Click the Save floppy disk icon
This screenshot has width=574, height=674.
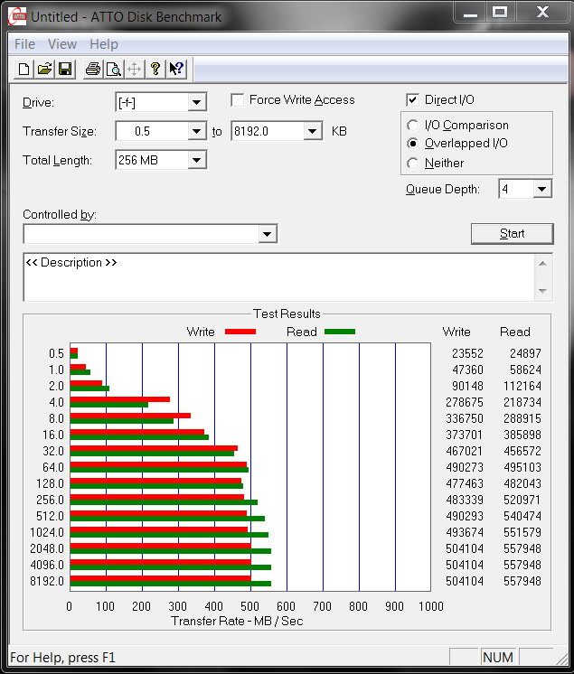point(64,70)
